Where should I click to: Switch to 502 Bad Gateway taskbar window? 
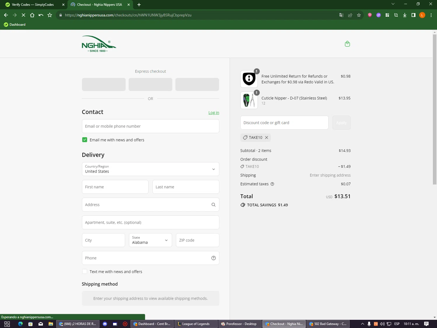tap(328, 324)
